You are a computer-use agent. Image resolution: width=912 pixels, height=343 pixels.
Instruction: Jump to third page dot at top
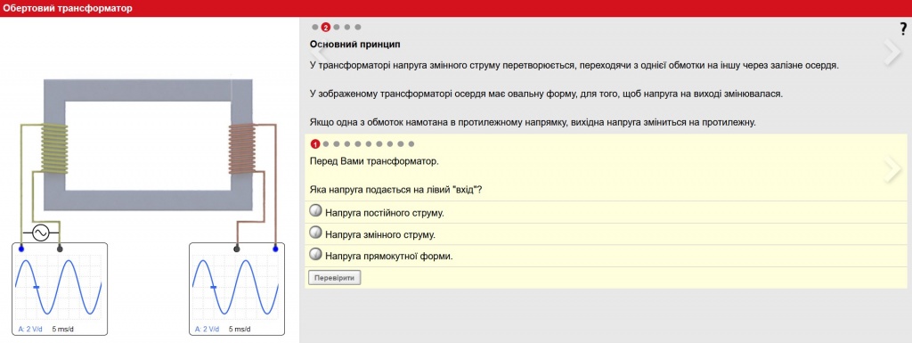(x=336, y=27)
